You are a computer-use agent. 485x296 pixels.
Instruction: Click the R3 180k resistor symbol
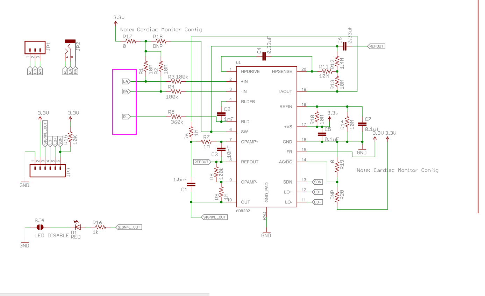point(176,81)
